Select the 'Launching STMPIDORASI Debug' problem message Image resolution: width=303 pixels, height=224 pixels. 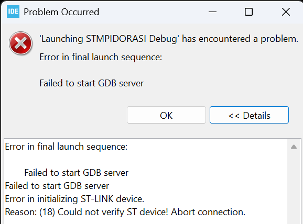click(169, 39)
